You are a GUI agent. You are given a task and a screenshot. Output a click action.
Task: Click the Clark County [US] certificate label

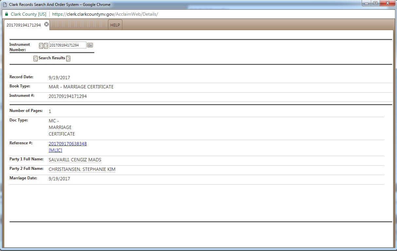[28, 14]
